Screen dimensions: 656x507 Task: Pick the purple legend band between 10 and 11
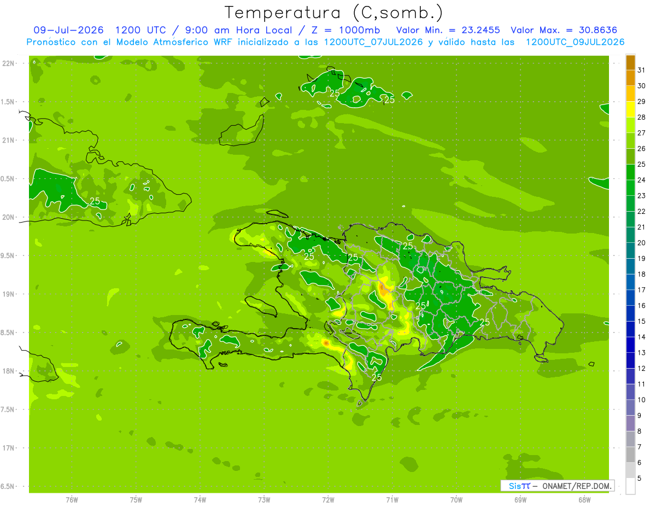click(630, 392)
